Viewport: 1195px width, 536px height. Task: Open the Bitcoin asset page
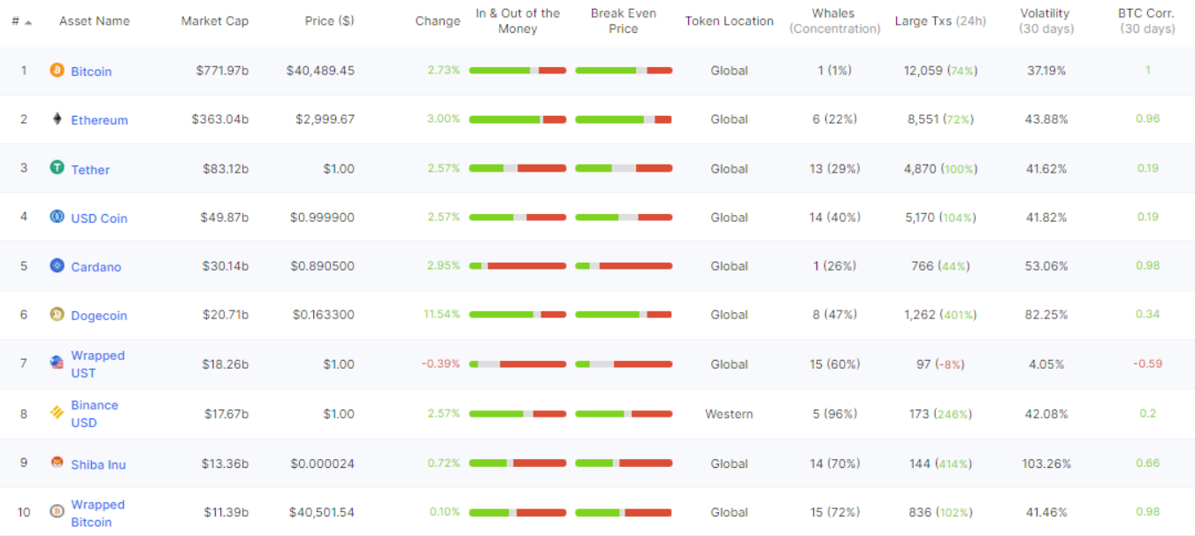click(x=91, y=72)
